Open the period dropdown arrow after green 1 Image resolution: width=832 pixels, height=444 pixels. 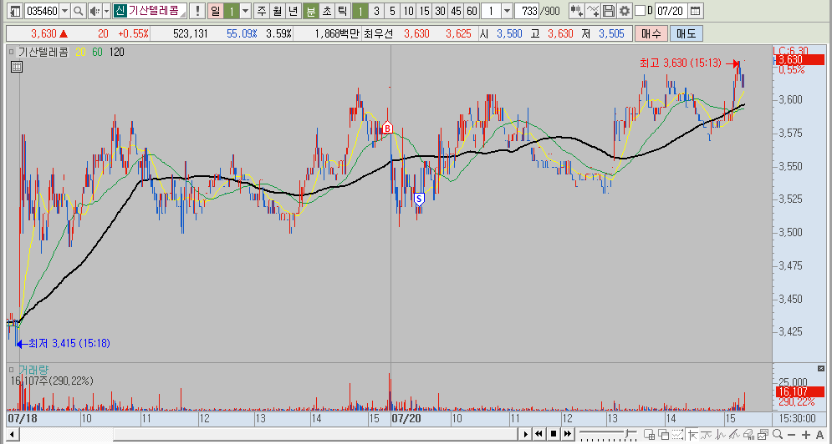[x=245, y=11]
